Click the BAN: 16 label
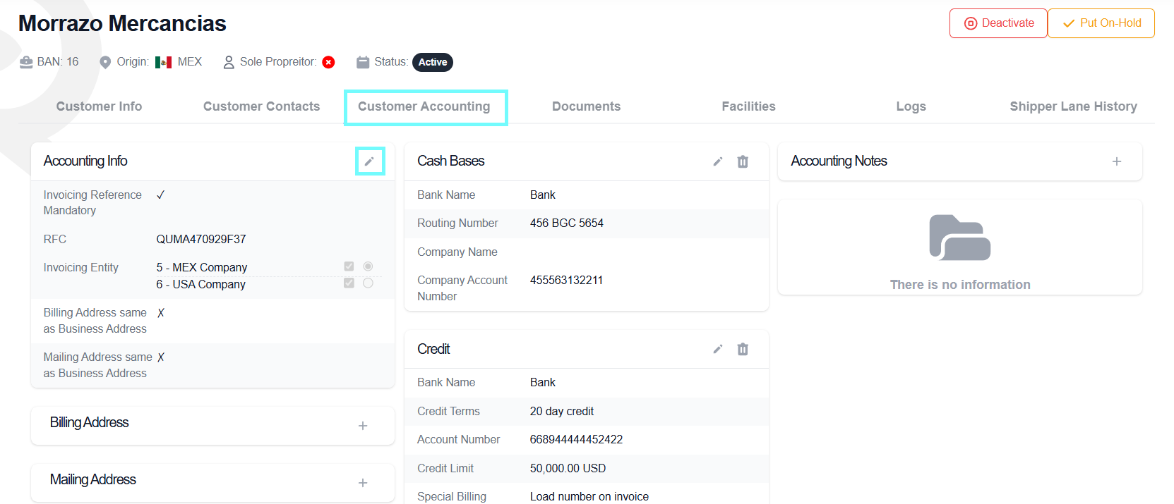Screen dimensions: 1174x504 [x=58, y=62]
